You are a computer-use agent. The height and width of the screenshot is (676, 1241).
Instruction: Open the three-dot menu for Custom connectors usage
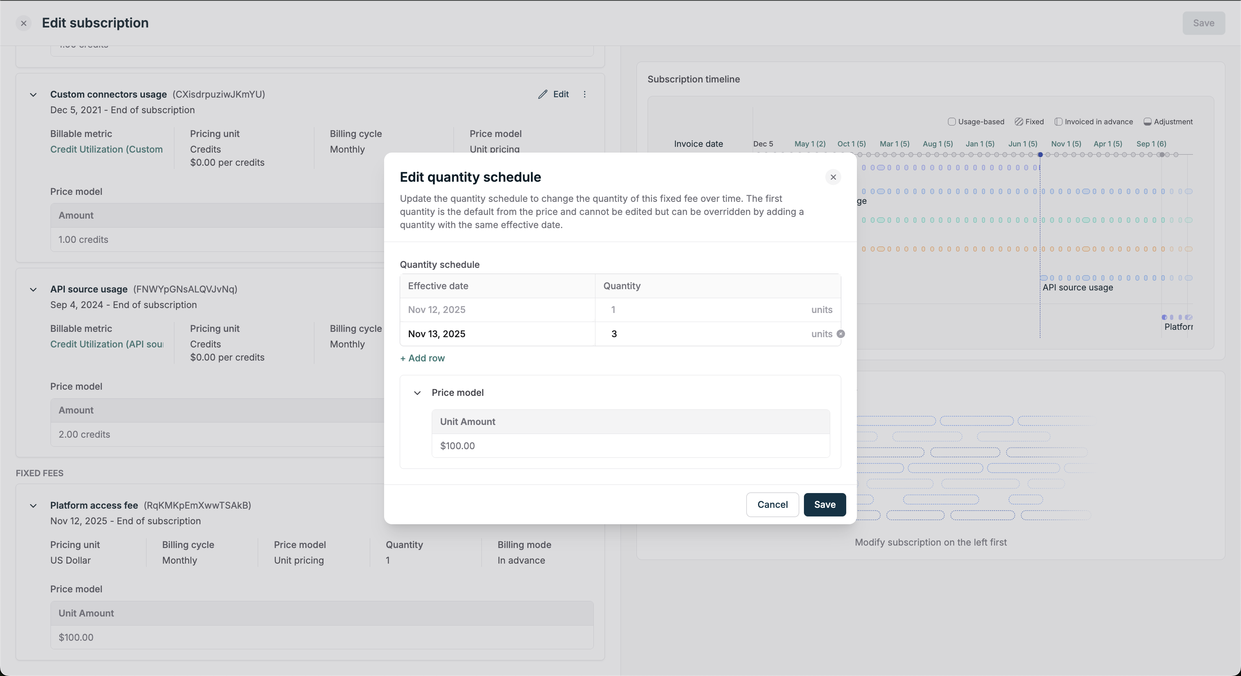tap(584, 94)
